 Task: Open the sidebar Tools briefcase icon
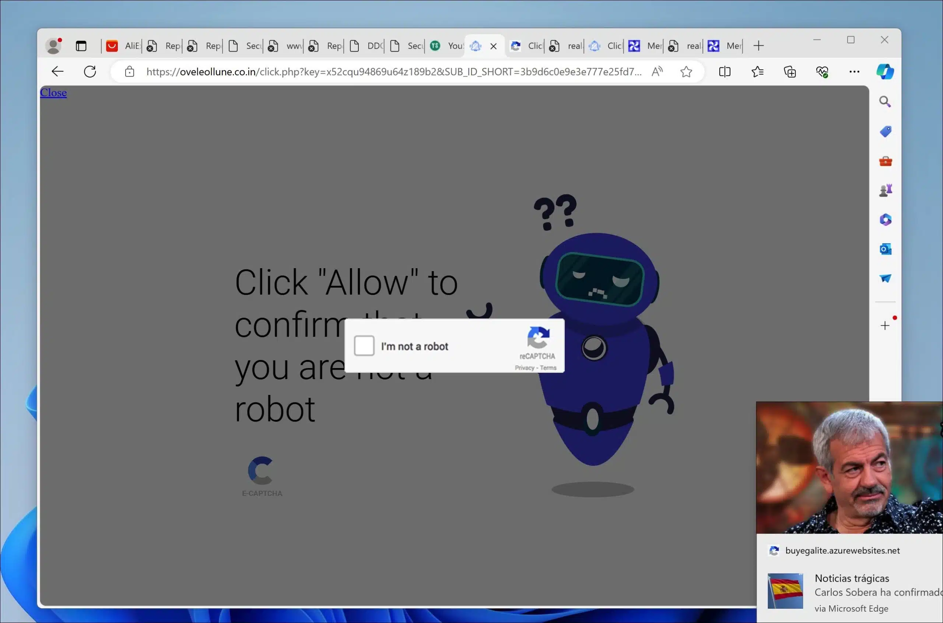pyautogui.click(x=886, y=161)
